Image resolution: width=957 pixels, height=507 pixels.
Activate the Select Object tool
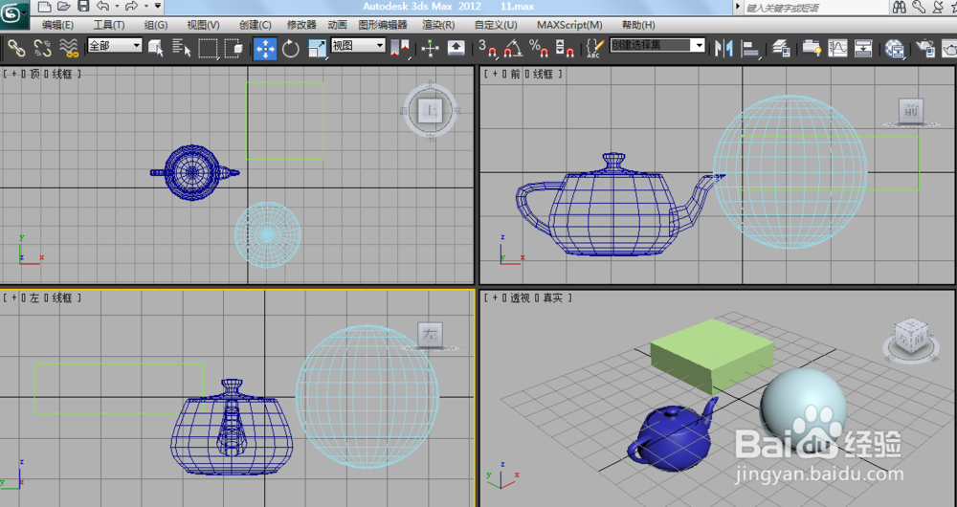(x=156, y=48)
